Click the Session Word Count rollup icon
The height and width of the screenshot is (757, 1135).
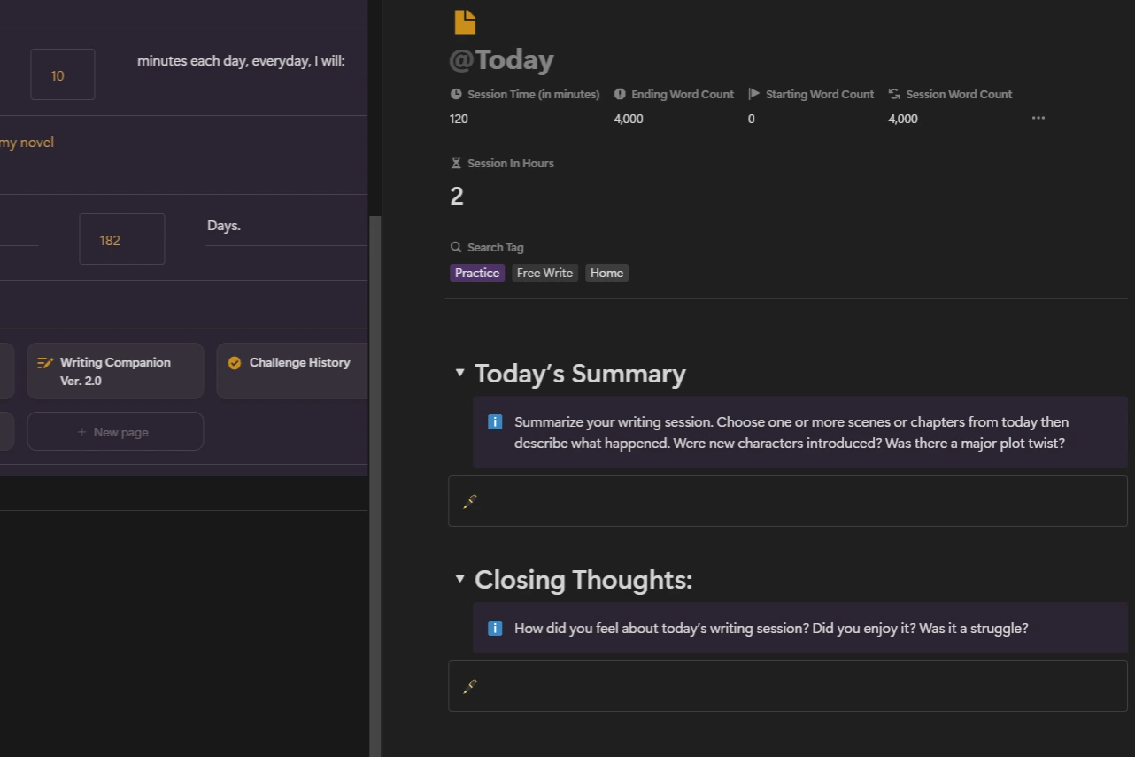point(894,94)
